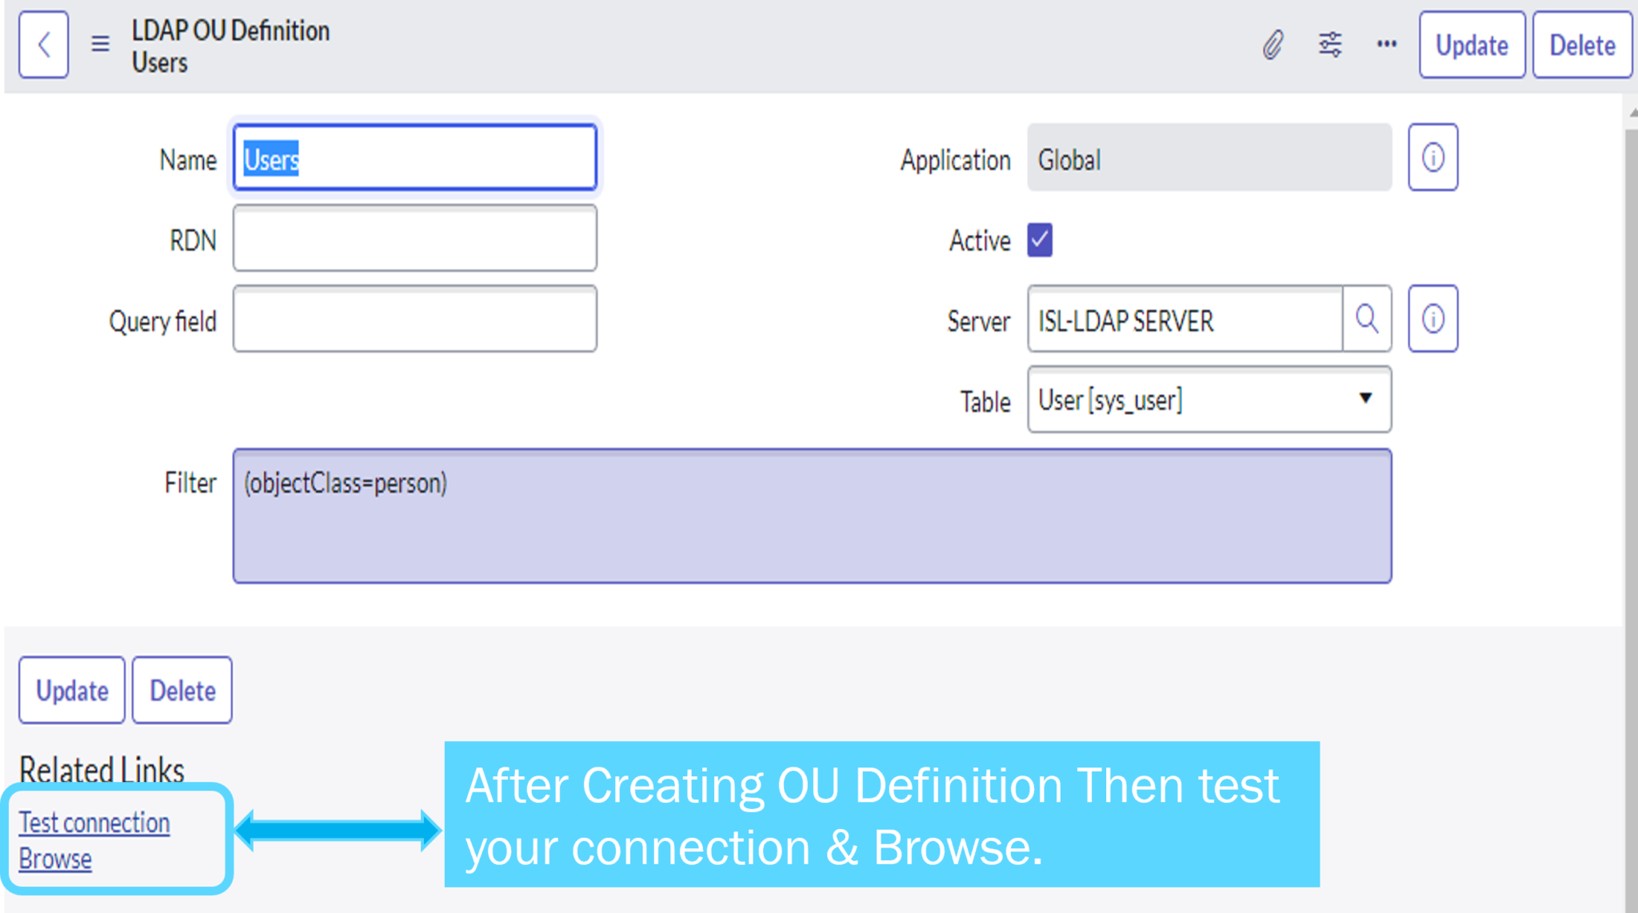Click the Update button below the form
Screen dimensions: 1638x913
(x=71, y=690)
